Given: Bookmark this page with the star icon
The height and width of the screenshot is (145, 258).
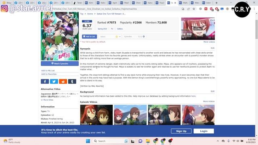Looking at the screenshot, I should (194, 9).
